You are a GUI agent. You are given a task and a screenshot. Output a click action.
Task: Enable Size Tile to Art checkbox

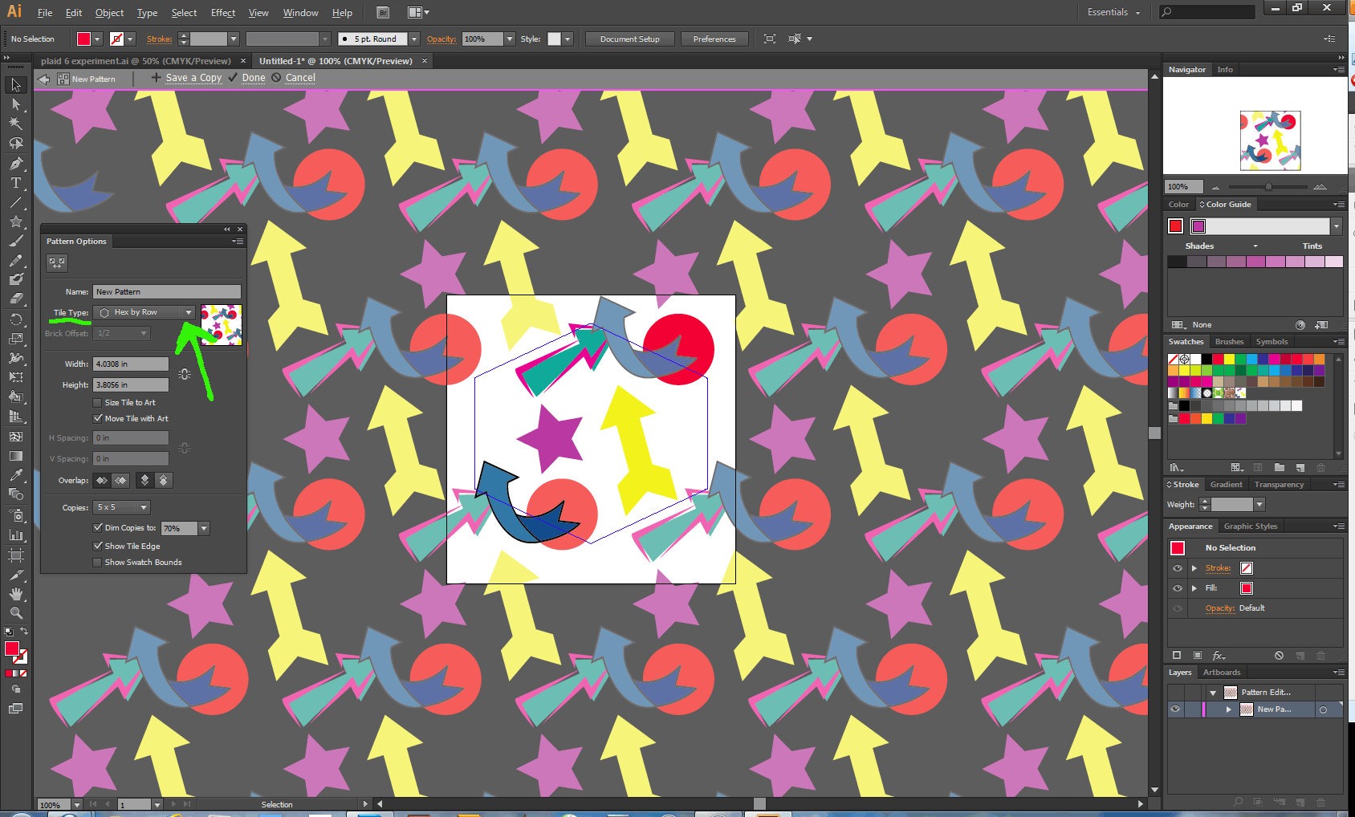[x=98, y=403]
